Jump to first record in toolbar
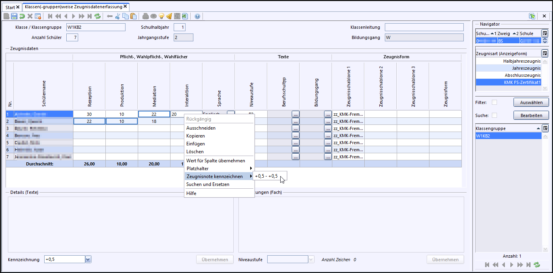This screenshot has height=273, width=553. (x=50, y=16)
